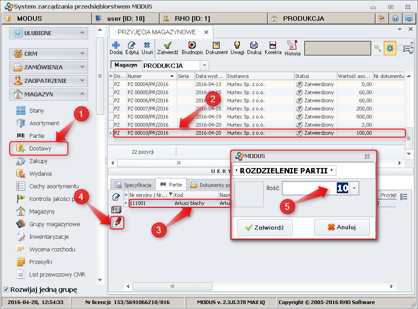Toggle Rozwijaj jedną grupę checkbox
418x309 pixels.
6,290
